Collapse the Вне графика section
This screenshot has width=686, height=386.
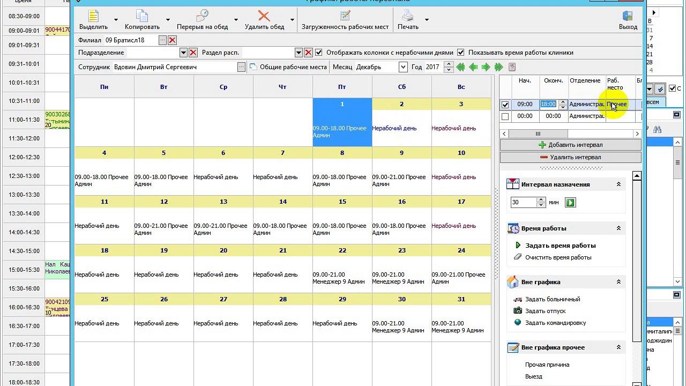pyautogui.click(x=618, y=282)
